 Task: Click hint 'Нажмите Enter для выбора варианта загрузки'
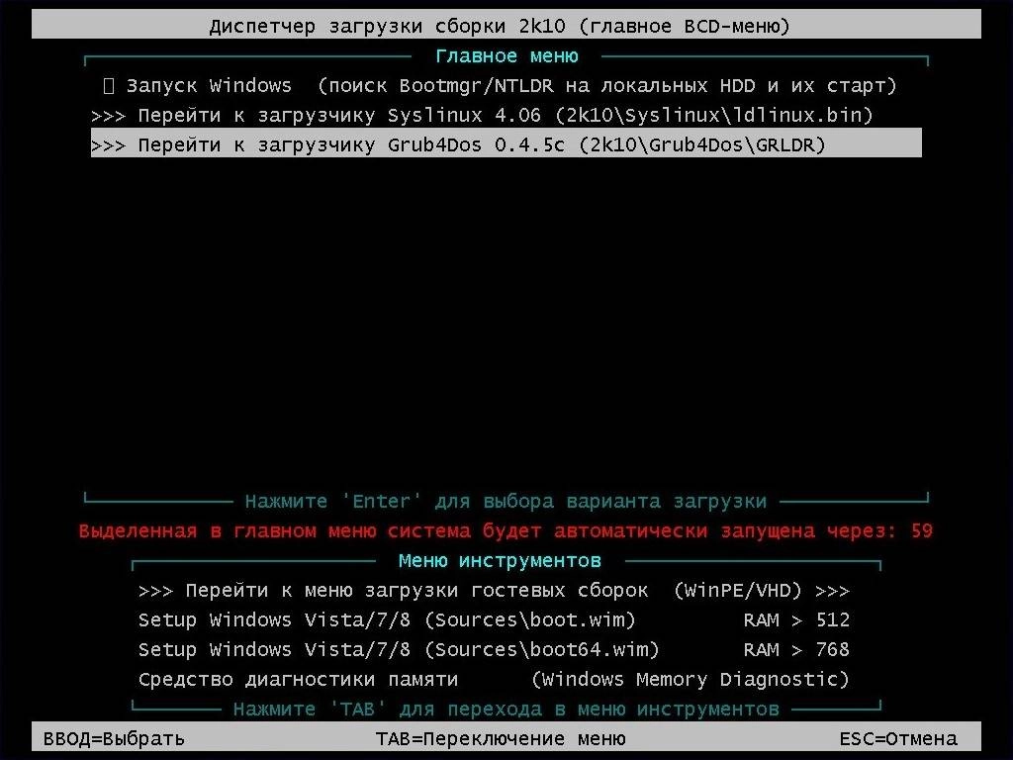tap(506, 502)
